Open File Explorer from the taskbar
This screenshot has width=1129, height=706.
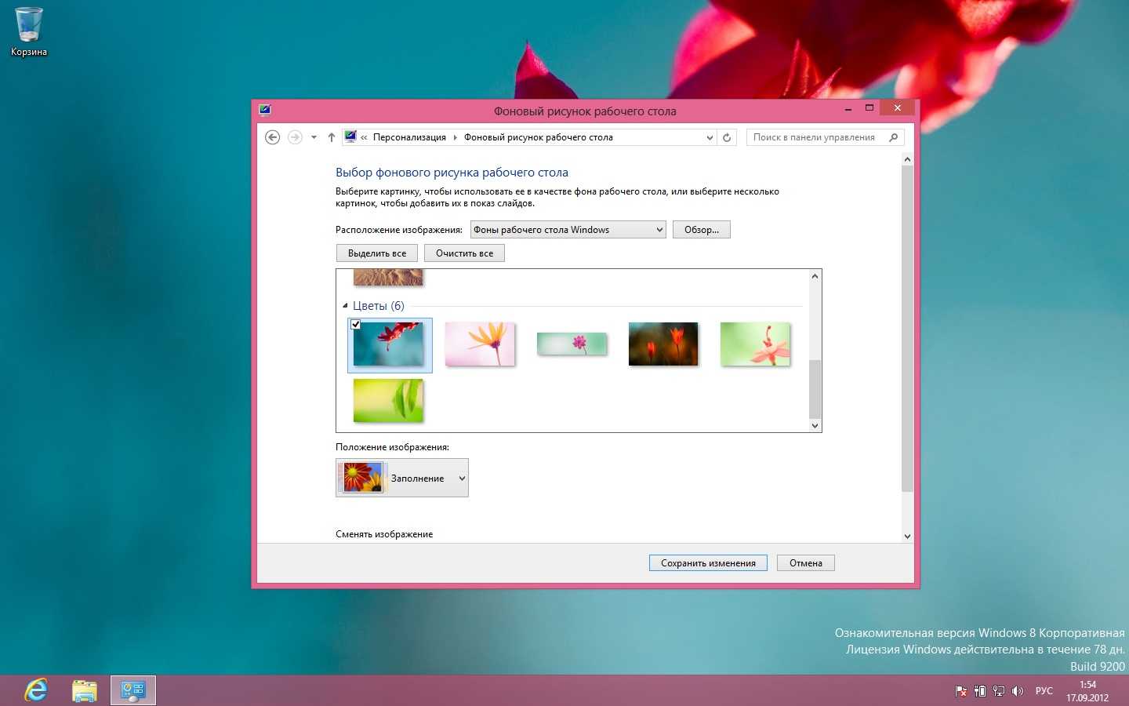pos(85,690)
